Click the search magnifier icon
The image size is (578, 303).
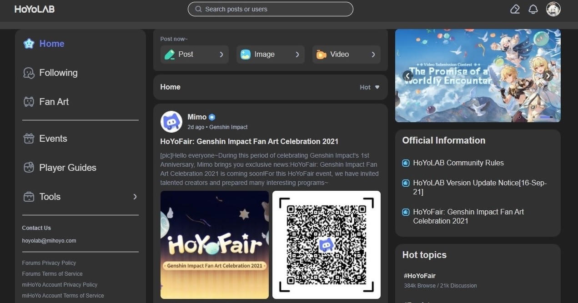point(198,9)
